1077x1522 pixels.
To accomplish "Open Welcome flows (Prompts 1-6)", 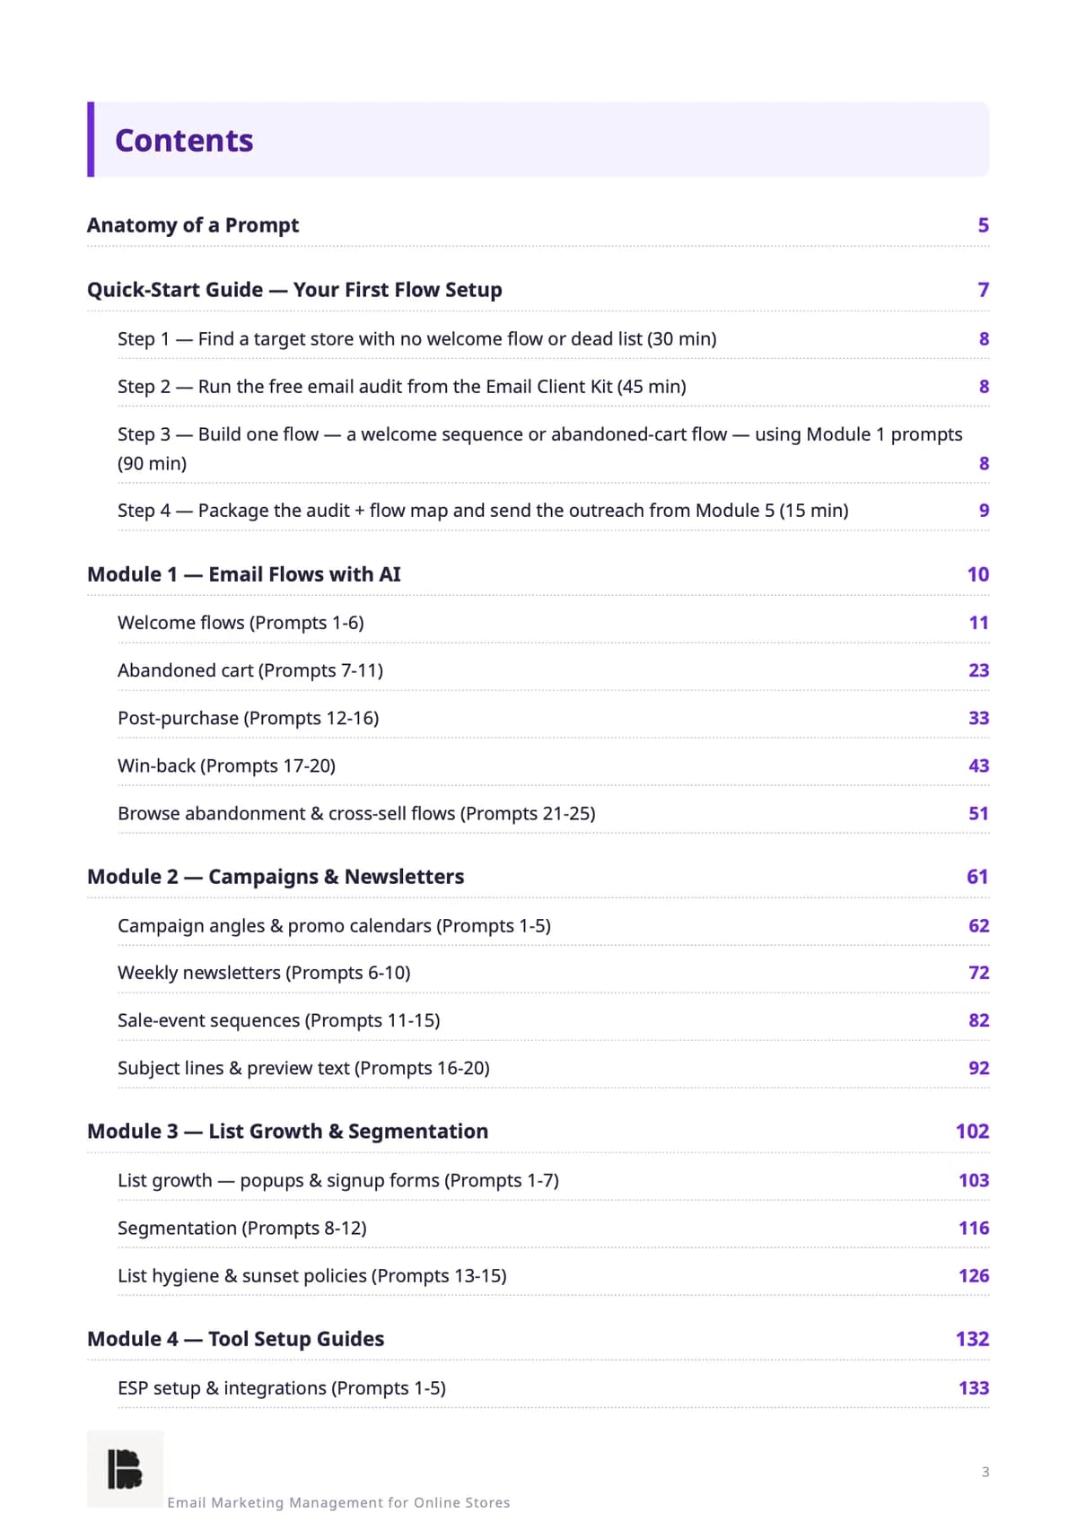I will (x=553, y=623).
